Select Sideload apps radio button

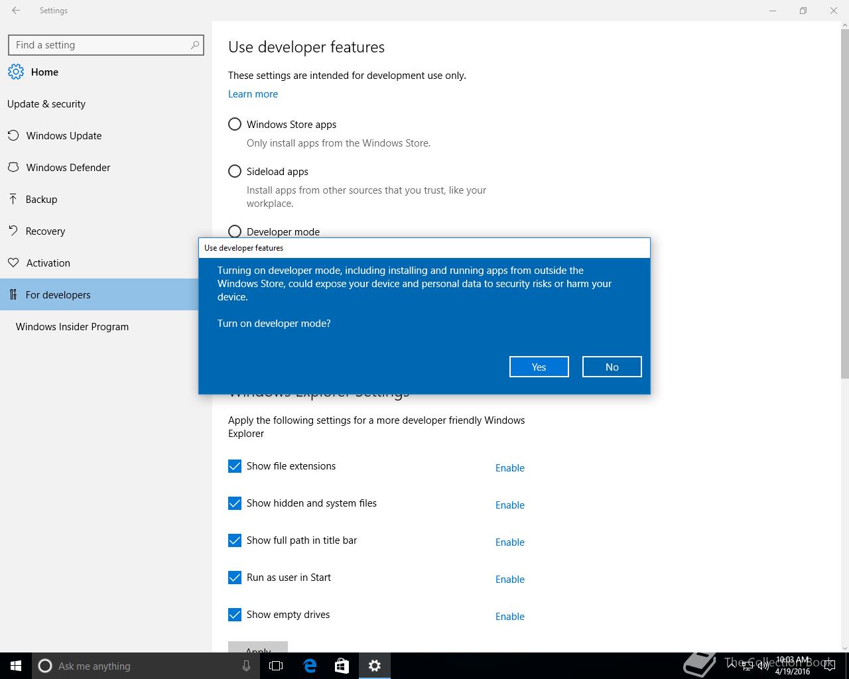[x=235, y=171]
